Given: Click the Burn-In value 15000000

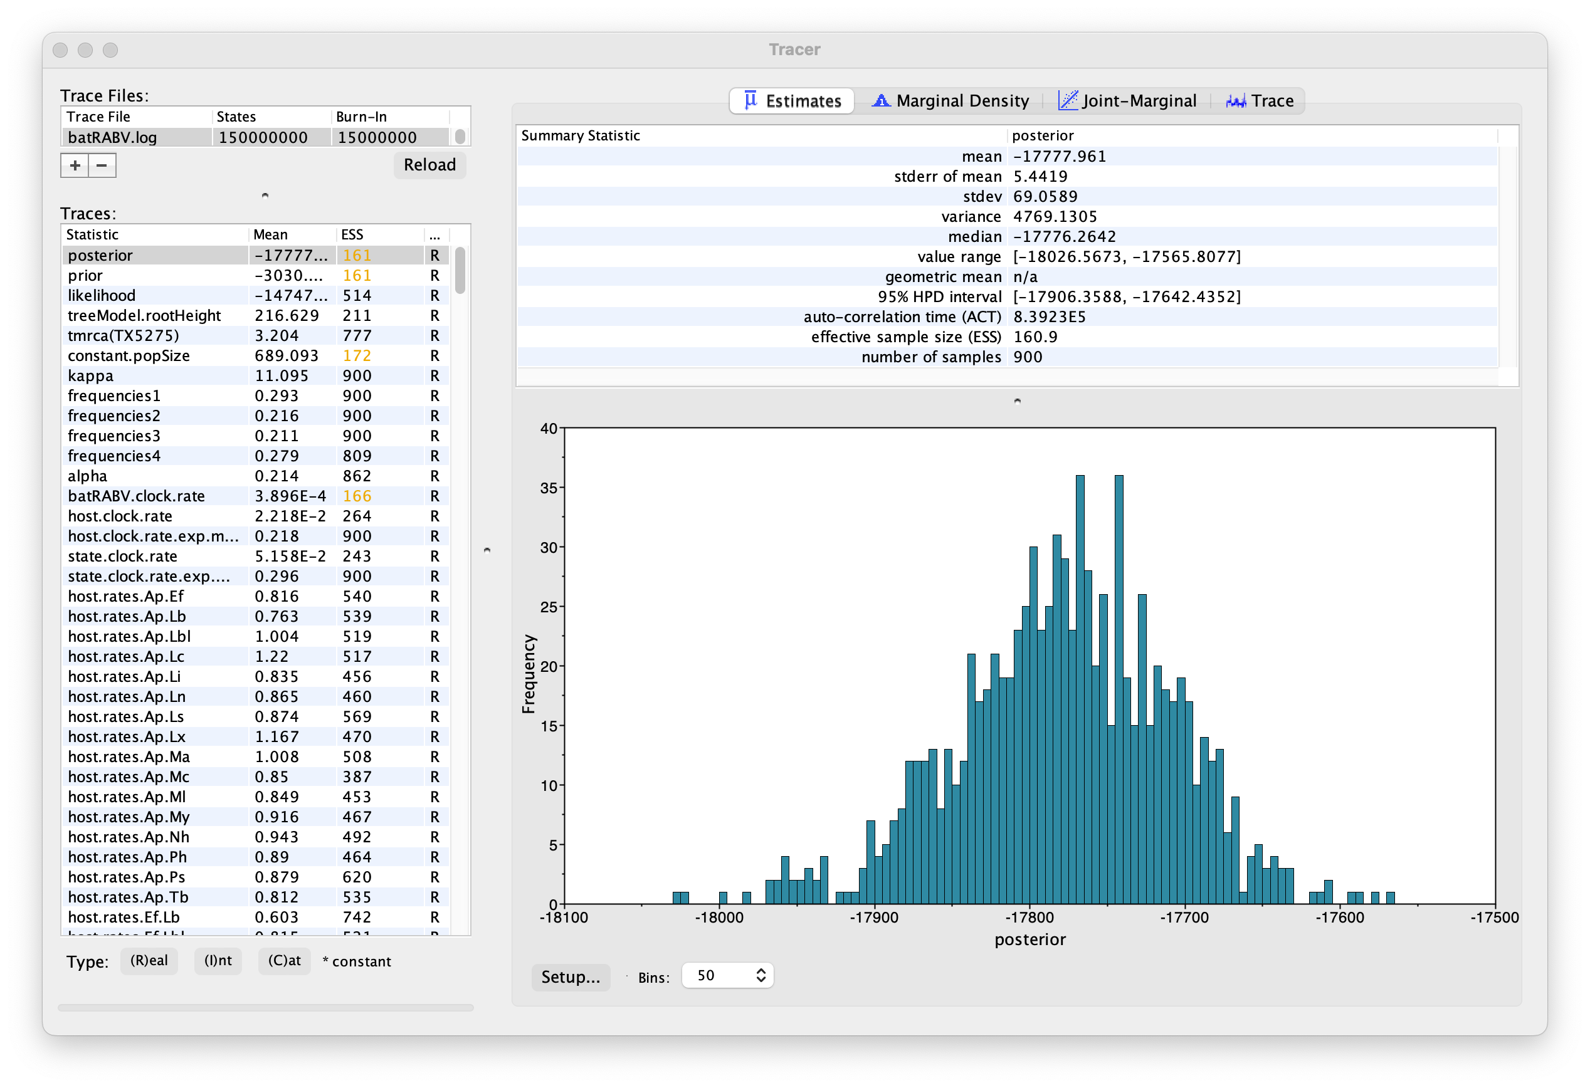Looking at the screenshot, I should [377, 137].
